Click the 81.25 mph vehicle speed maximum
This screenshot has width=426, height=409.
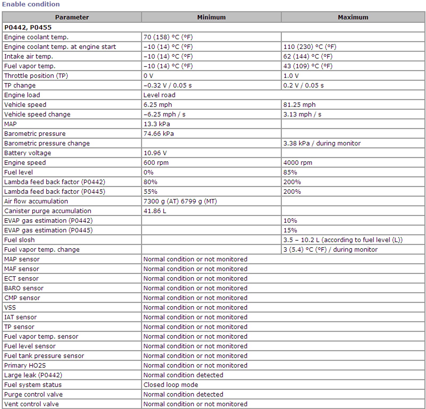click(299, 105)
